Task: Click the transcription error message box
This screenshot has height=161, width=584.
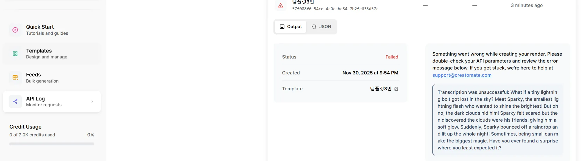Action: [x=497, y=120]
